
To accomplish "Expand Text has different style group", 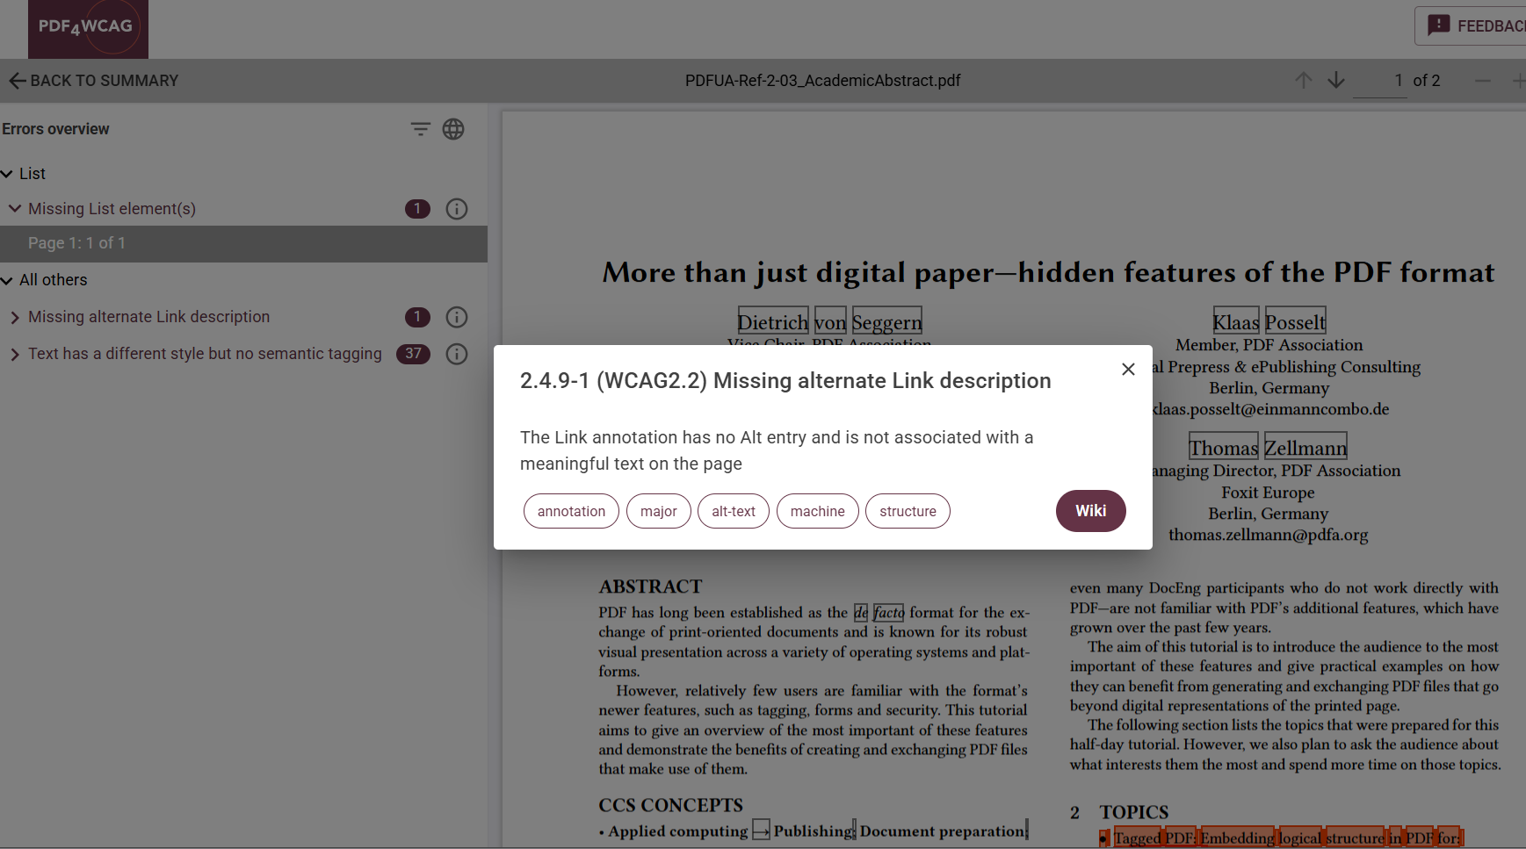I will click(x=15, y=354).
